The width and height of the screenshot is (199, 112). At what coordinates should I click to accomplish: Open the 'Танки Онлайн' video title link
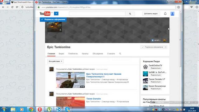(94, 99)
